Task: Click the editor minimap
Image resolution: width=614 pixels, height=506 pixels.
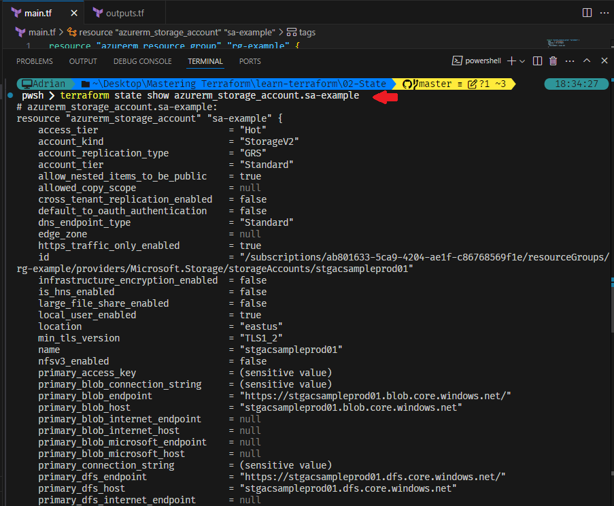Action: (563, 43)
